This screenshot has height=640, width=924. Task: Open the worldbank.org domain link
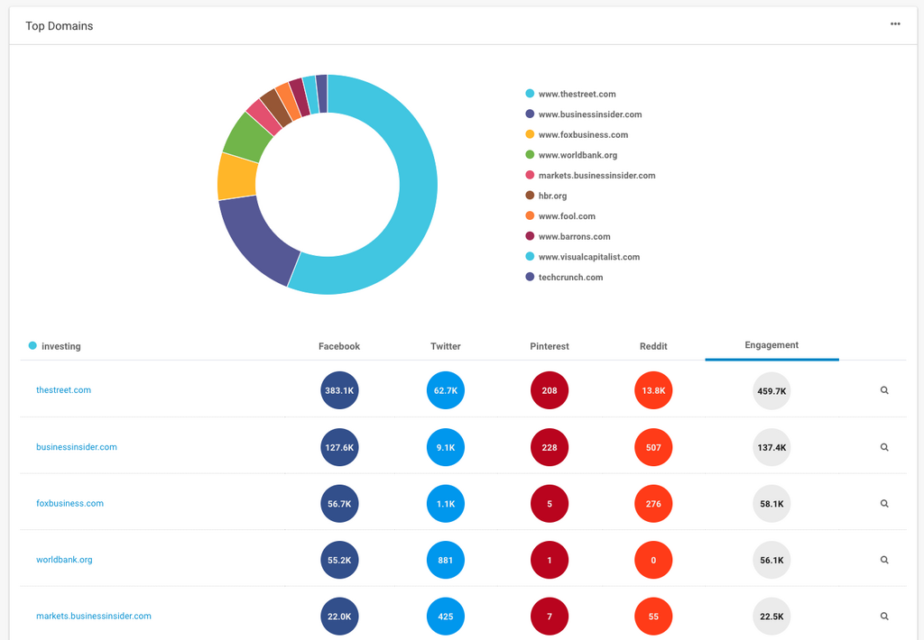point(64,560)
